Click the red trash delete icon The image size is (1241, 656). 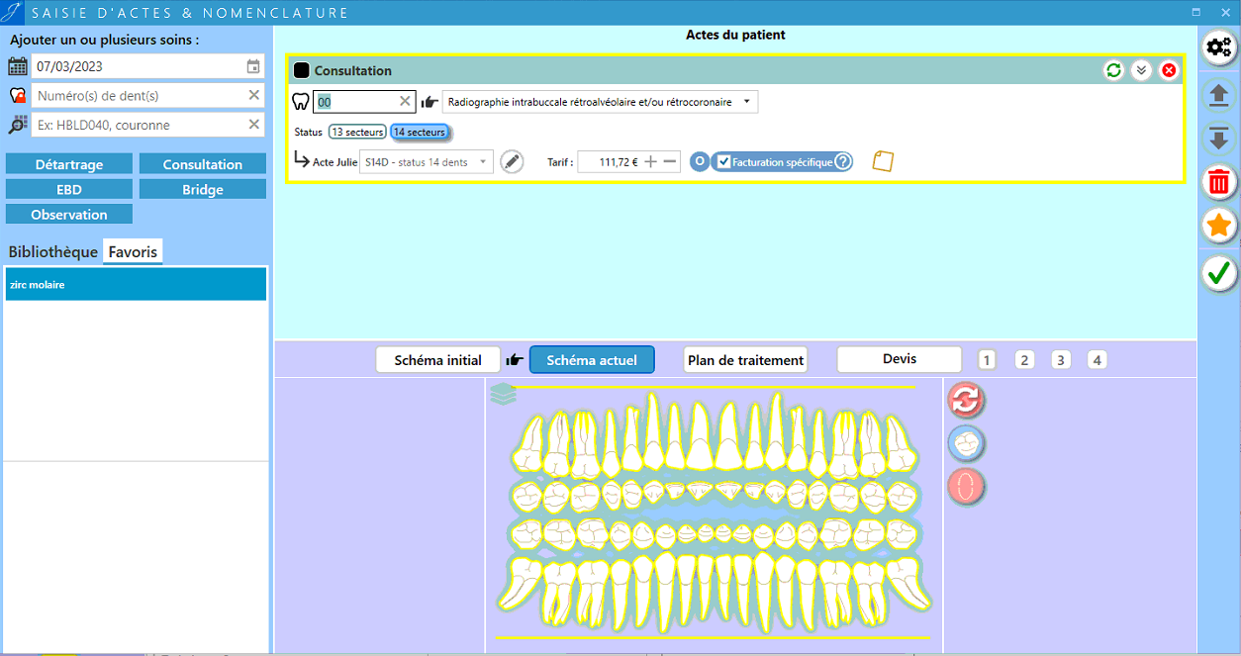click(x=1219, y=182)
